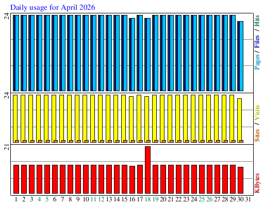Click day label '20' on the x-axis
264x206 pixels.
pyautogui.click(x=163, y=199)
